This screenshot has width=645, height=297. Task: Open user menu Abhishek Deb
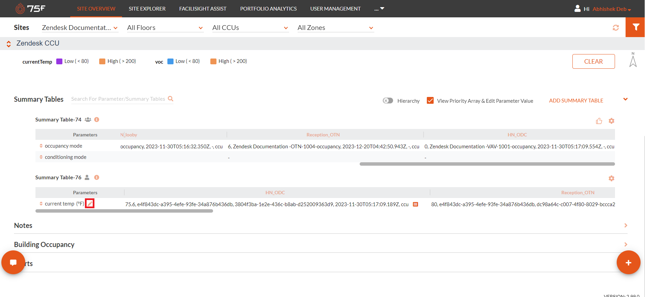[x=612, y=9]
